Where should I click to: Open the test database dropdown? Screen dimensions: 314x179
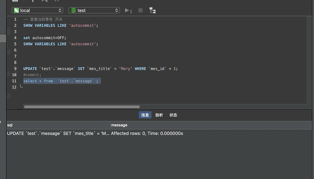(94, 10)
